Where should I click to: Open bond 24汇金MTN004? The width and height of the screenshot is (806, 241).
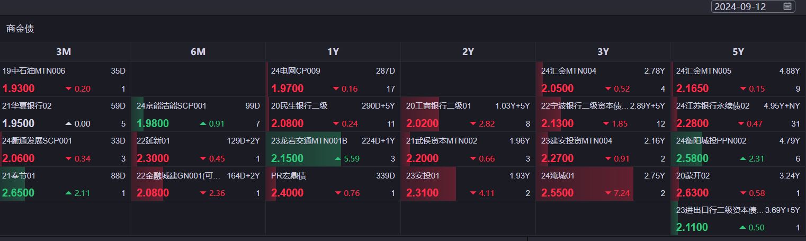point(569,71)
